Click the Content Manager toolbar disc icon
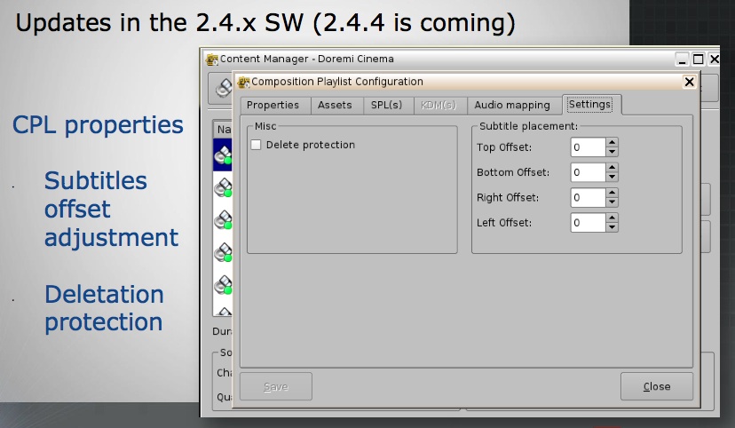This screenshot has width=735, height=428. pos(225,88)
